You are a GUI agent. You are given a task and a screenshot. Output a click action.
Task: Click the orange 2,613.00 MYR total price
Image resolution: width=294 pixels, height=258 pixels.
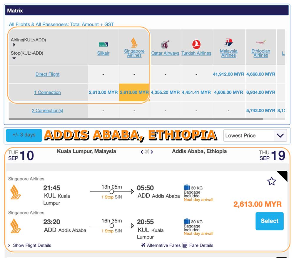258,204
